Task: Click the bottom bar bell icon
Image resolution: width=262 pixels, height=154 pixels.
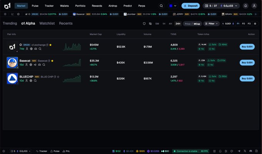Action: [x=220, y=151]
